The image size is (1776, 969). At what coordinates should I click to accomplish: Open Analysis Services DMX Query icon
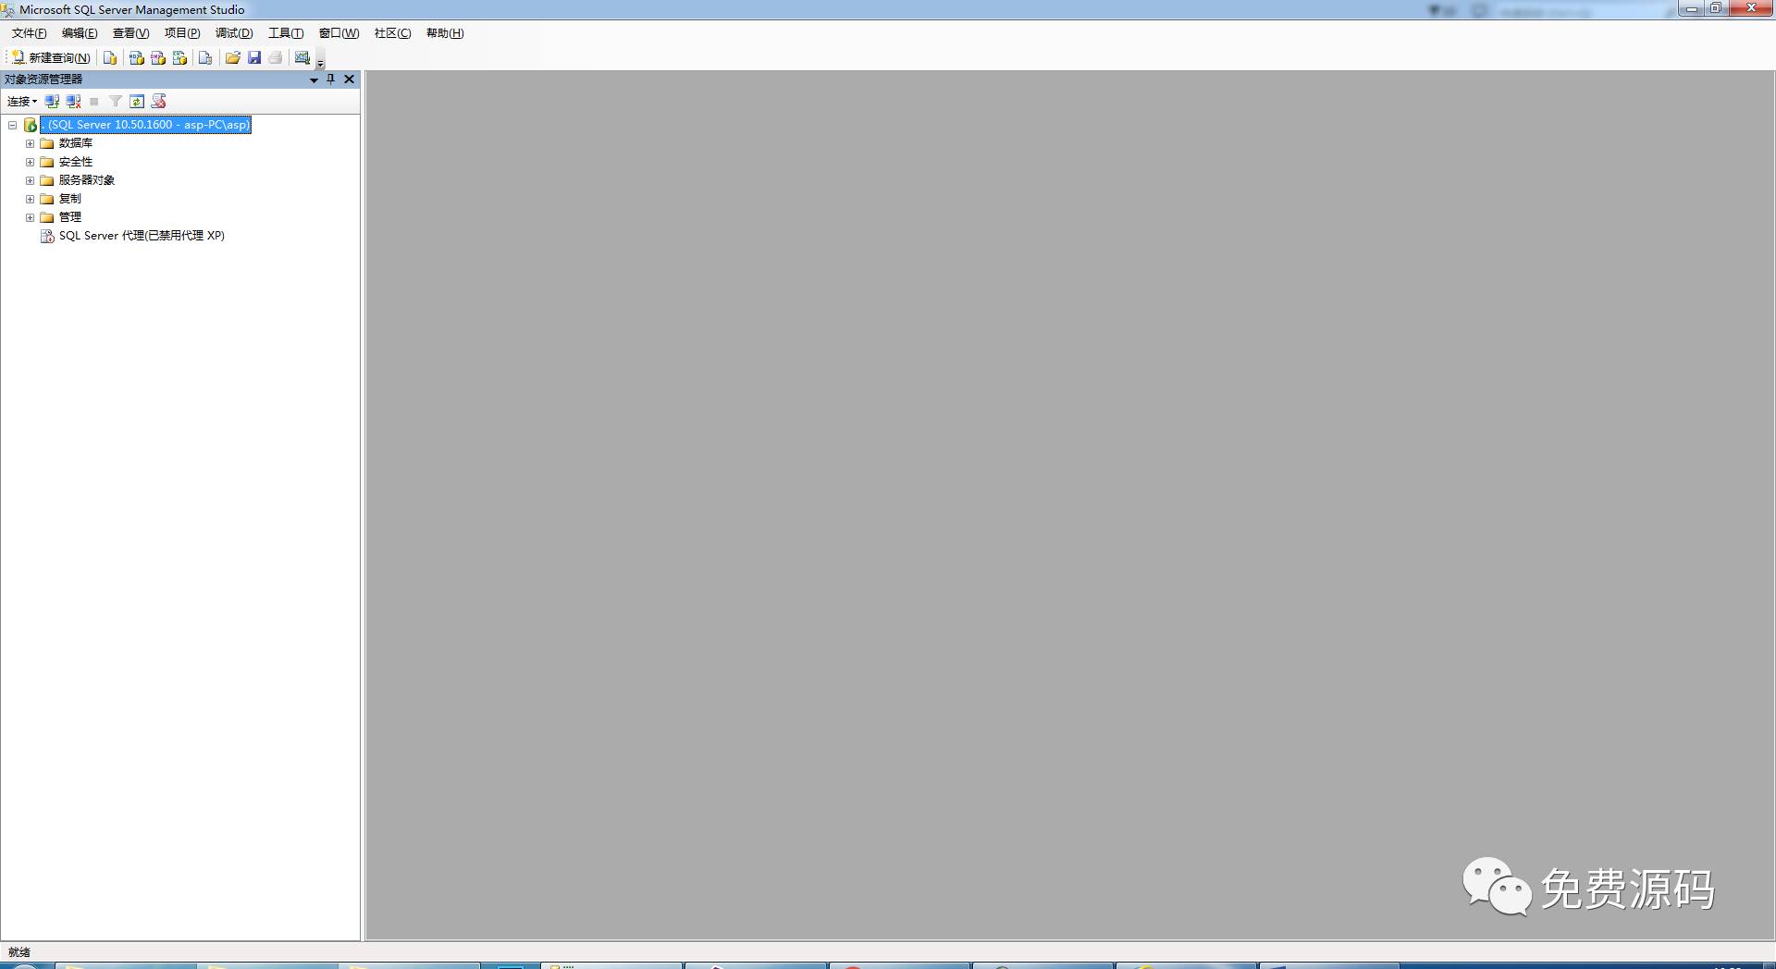158,57
